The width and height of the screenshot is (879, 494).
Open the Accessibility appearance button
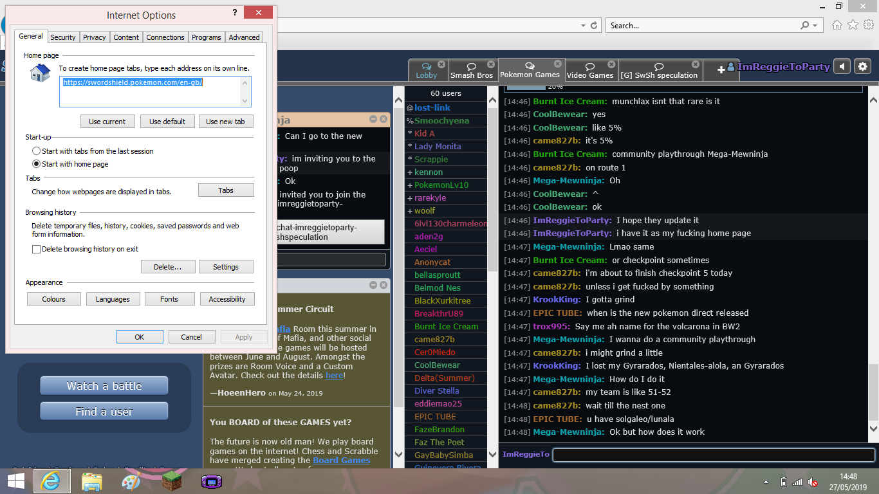[227, 299]
